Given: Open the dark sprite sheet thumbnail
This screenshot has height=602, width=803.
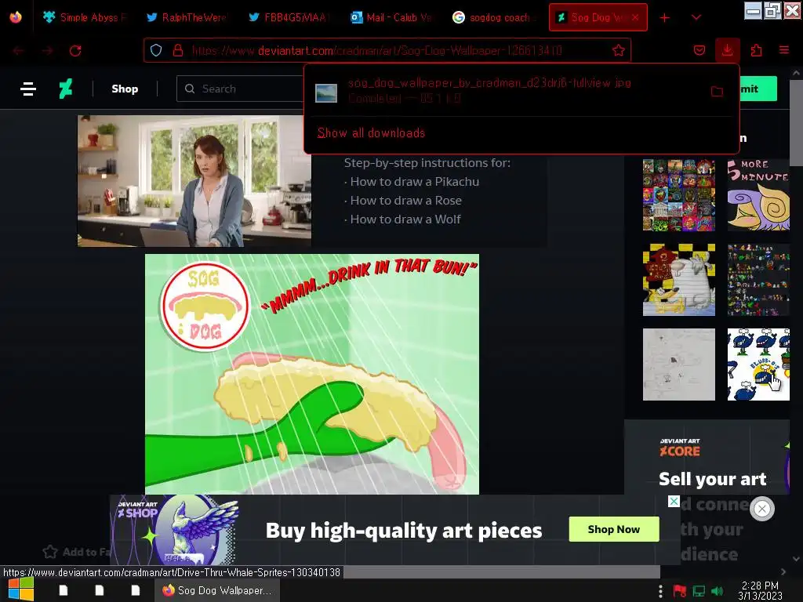Looking at the screenshot, I should tap(758, 280).
